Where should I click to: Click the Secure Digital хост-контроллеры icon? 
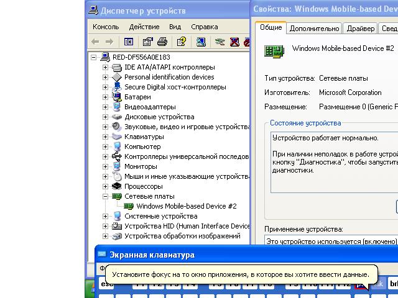[x=117, y=87]
